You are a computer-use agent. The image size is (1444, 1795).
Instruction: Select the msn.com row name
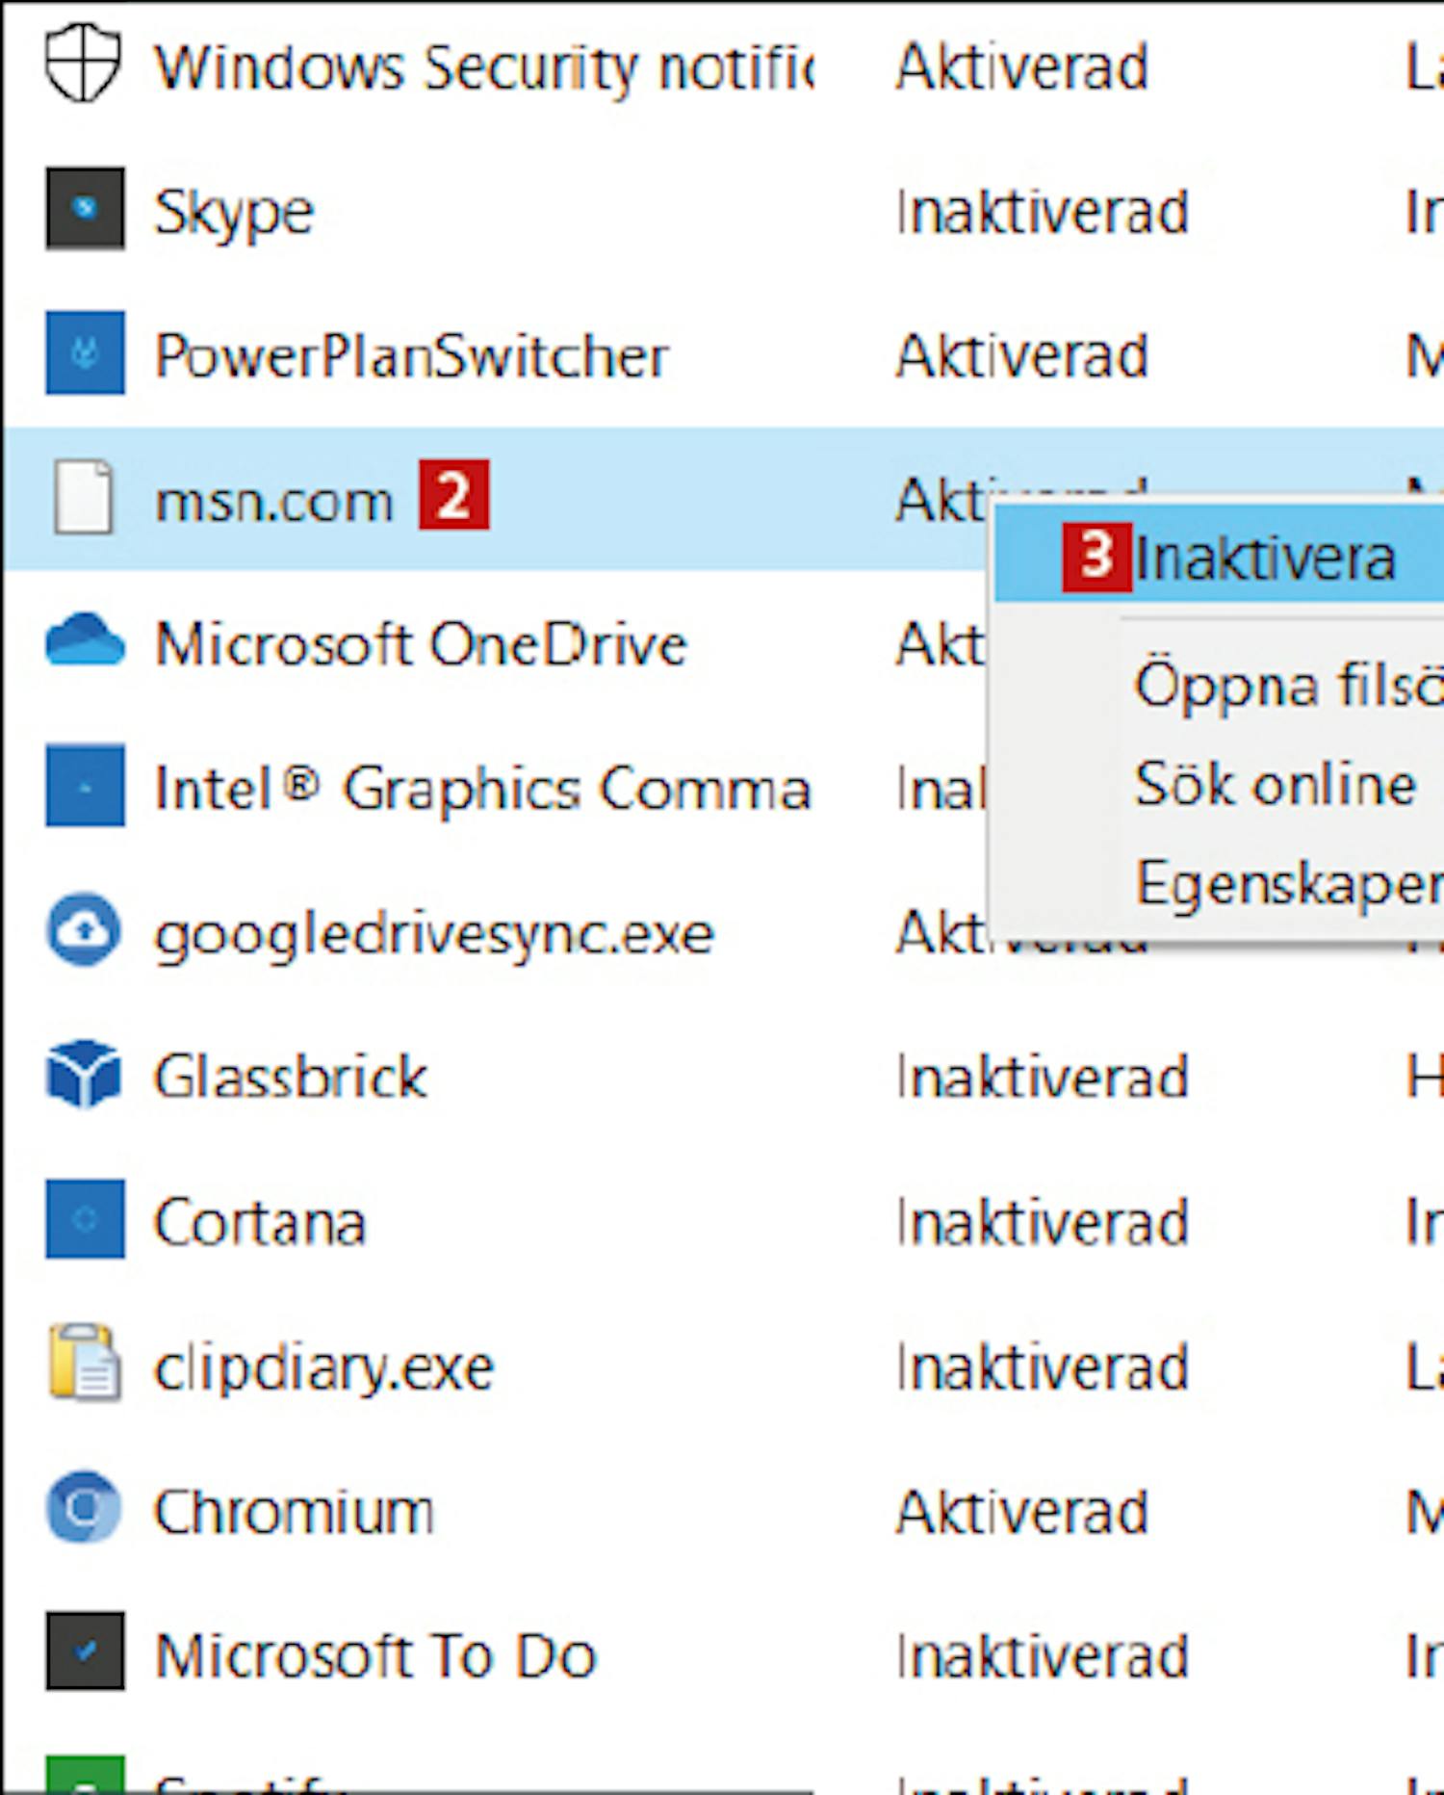pos(274,501)
